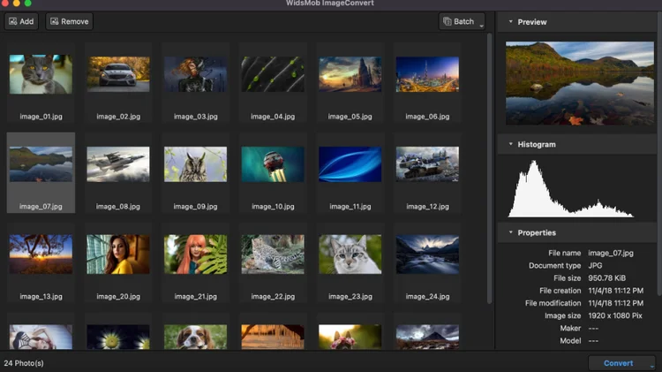Image resolution: width=662 pixels, height=372 pixels.
Task: Click the File creation date value
Action: (615, 291)
